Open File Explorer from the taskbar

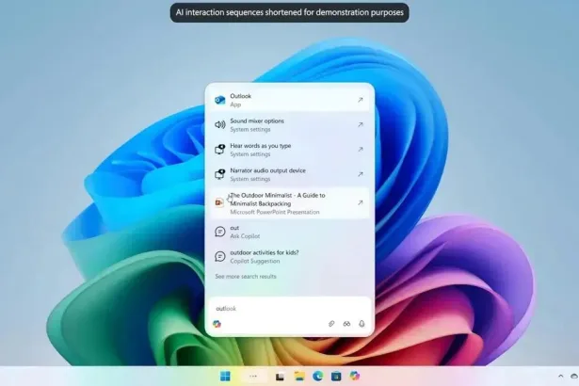(x=299, y=377)
